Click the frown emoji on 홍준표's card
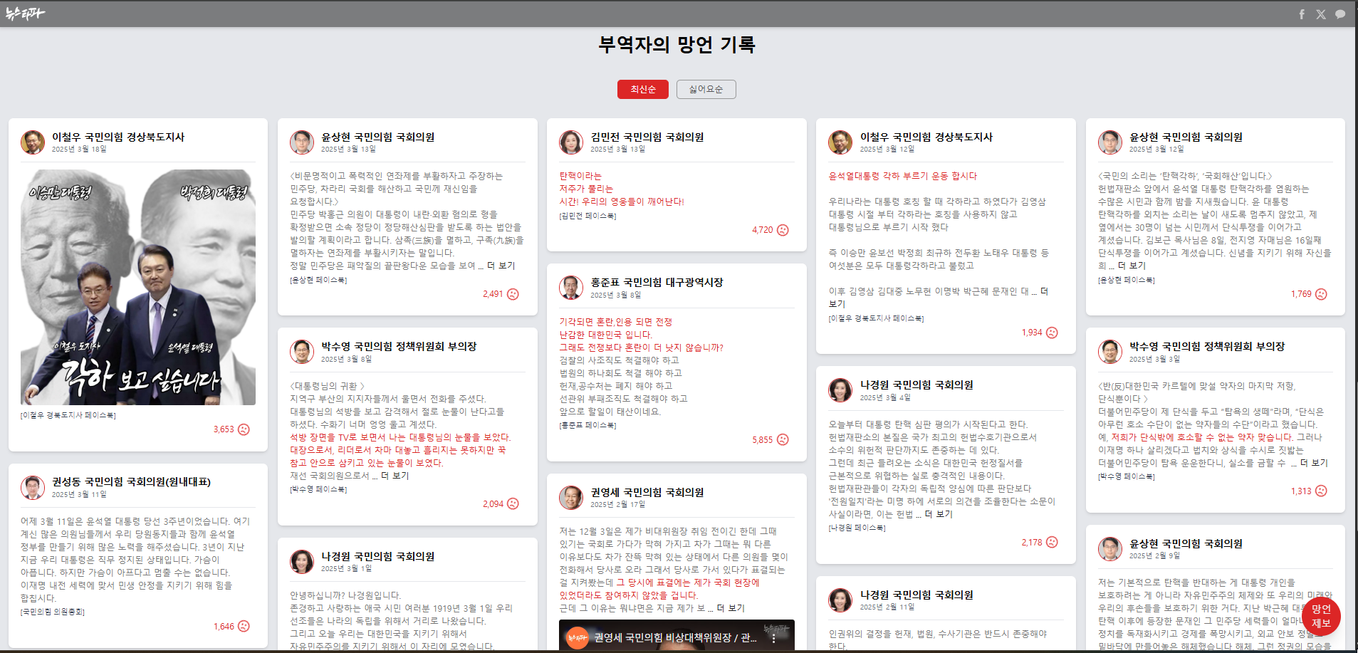This screenshot has height=653, width=1358. pos(782,439)
